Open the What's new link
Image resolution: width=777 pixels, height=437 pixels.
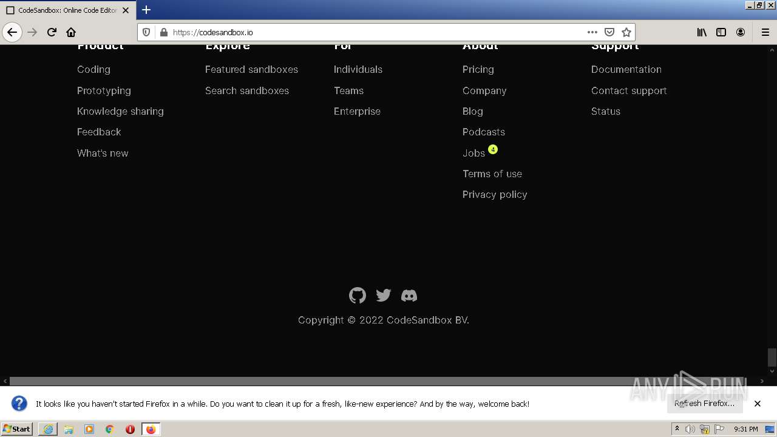click(x=103, y=153)
